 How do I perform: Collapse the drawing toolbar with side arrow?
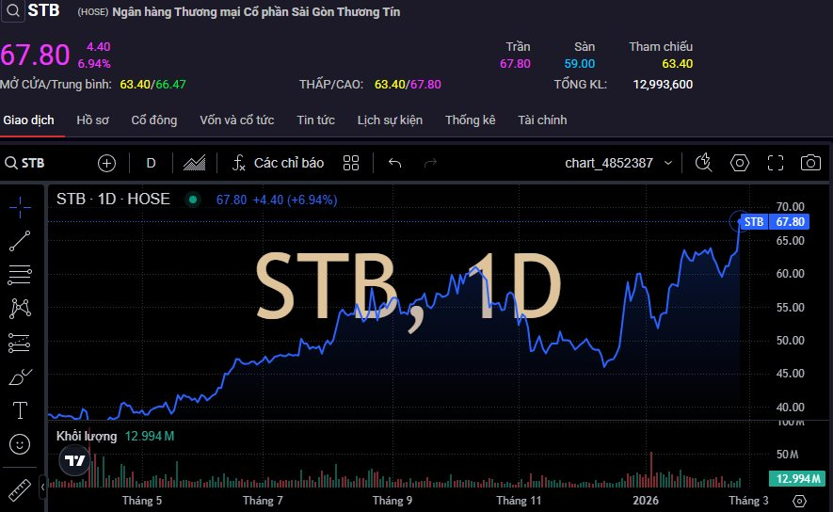pos(41,488)
